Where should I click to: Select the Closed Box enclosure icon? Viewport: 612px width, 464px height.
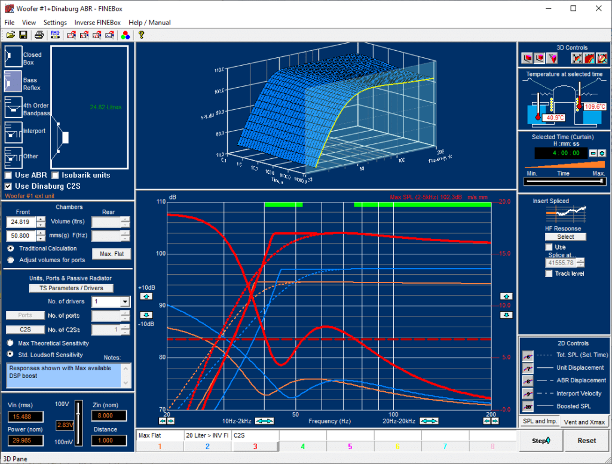tap(12, 57)
